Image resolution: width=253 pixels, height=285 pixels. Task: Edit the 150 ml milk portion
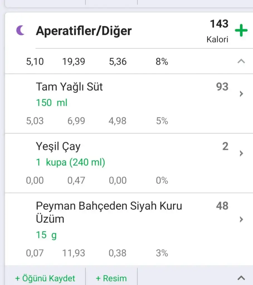52,103
